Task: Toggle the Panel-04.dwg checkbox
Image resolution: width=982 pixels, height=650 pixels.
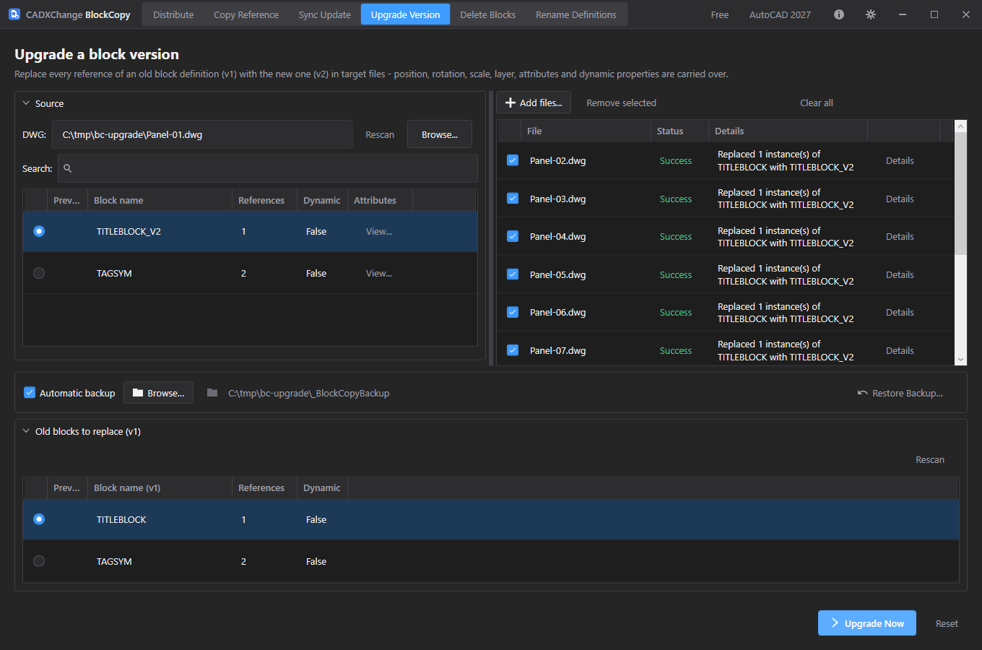Action: [513, 236]
